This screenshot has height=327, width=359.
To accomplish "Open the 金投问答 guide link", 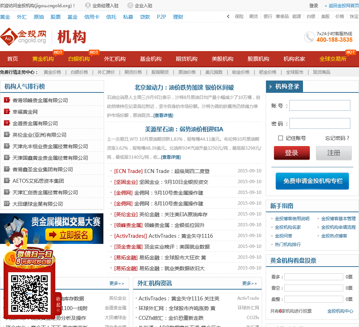I will point(284,236).
